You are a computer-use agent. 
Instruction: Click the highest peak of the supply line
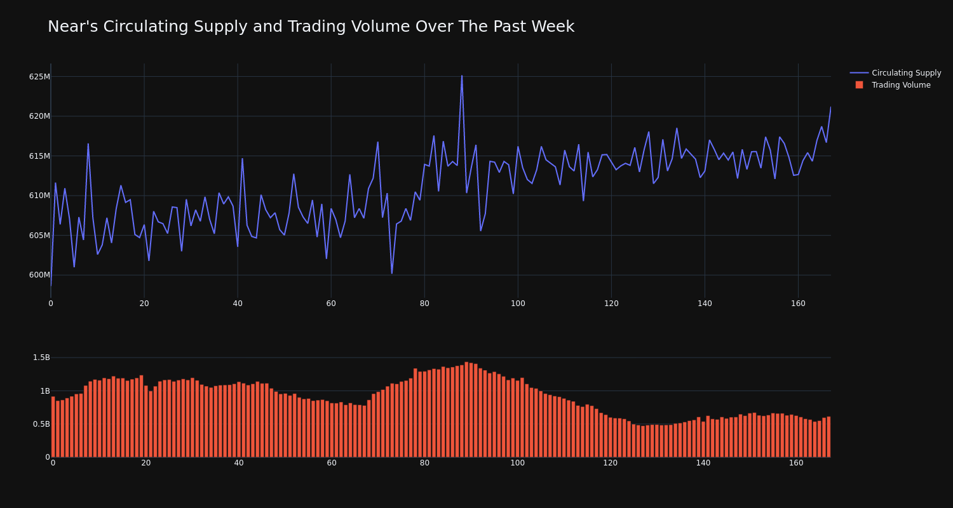462,76
